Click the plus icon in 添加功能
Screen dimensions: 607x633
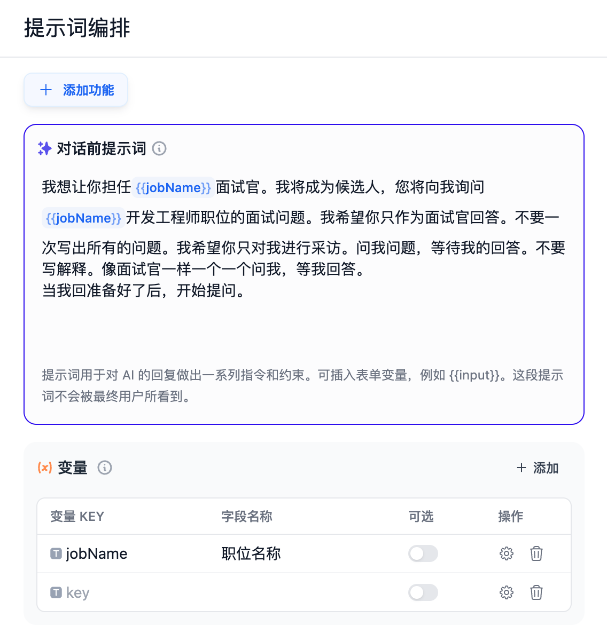(x=46, y=90)
